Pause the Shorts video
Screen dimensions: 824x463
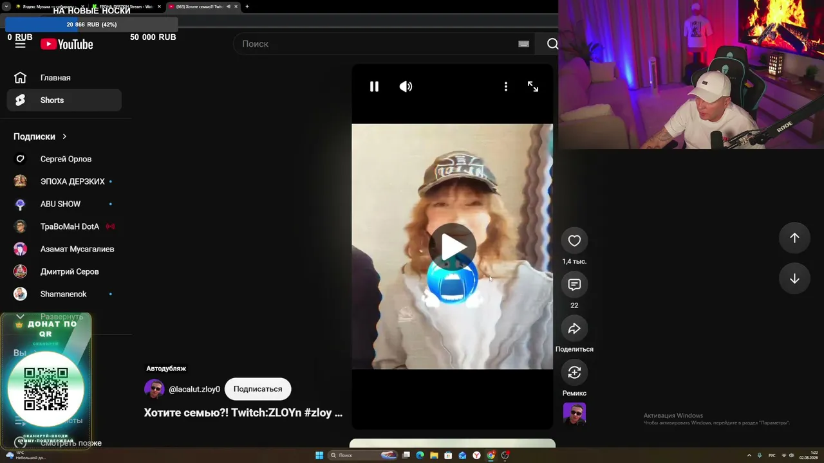(x=374, y=86)
